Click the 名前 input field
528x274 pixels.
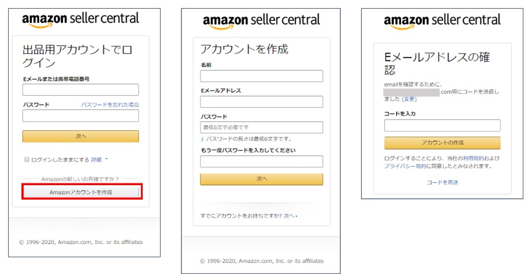coord(261,76)
